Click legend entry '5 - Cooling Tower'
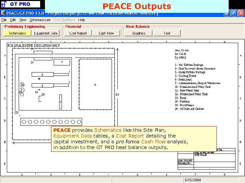Viewport: 245px width, 183px height. [x=185, y=76]
